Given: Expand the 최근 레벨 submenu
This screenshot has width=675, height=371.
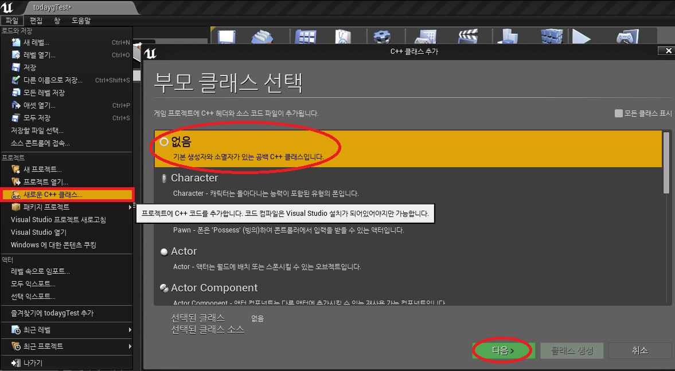Looking at the screenshot, I should click(x=67, y=330).
